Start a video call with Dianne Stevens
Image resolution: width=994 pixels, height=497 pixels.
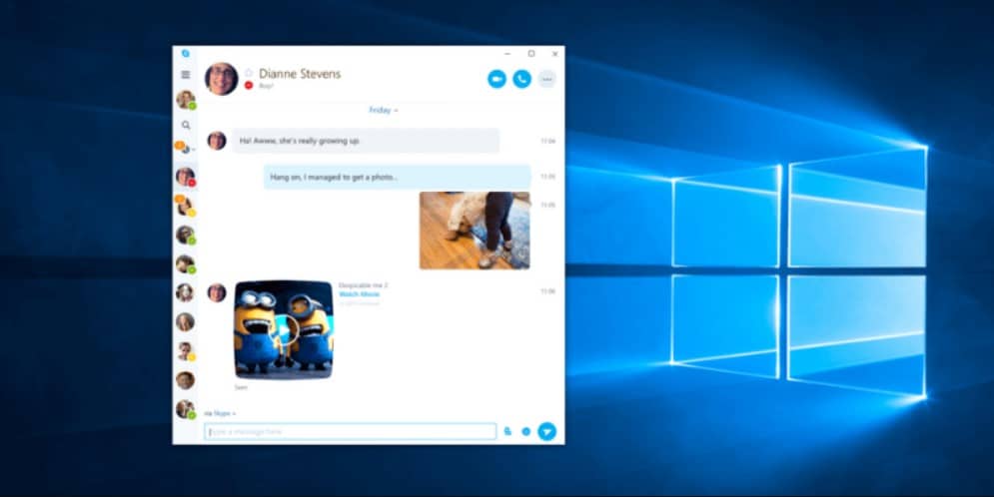(497, 79)
